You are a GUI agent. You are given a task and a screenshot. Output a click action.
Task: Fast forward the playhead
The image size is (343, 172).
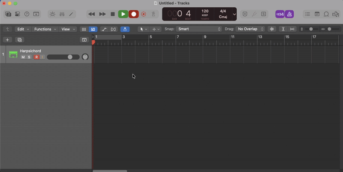coord(102,14)
